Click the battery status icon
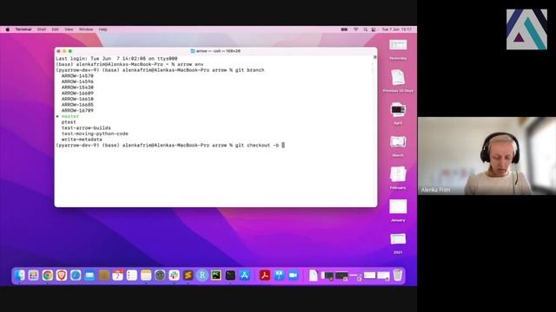 (x=344, y=29)
